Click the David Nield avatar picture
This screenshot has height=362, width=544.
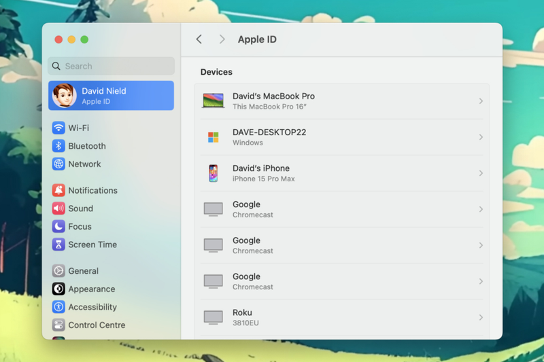pyautogui.click(x=65, y=96)
